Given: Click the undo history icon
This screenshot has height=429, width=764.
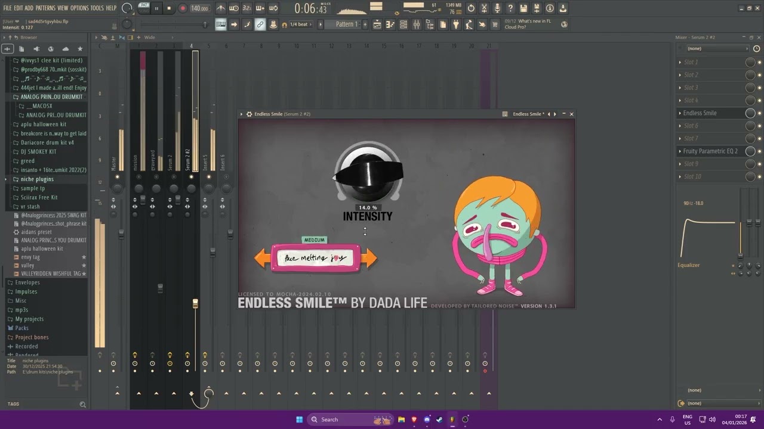Looking at the screenshot, I should [472, 8].
